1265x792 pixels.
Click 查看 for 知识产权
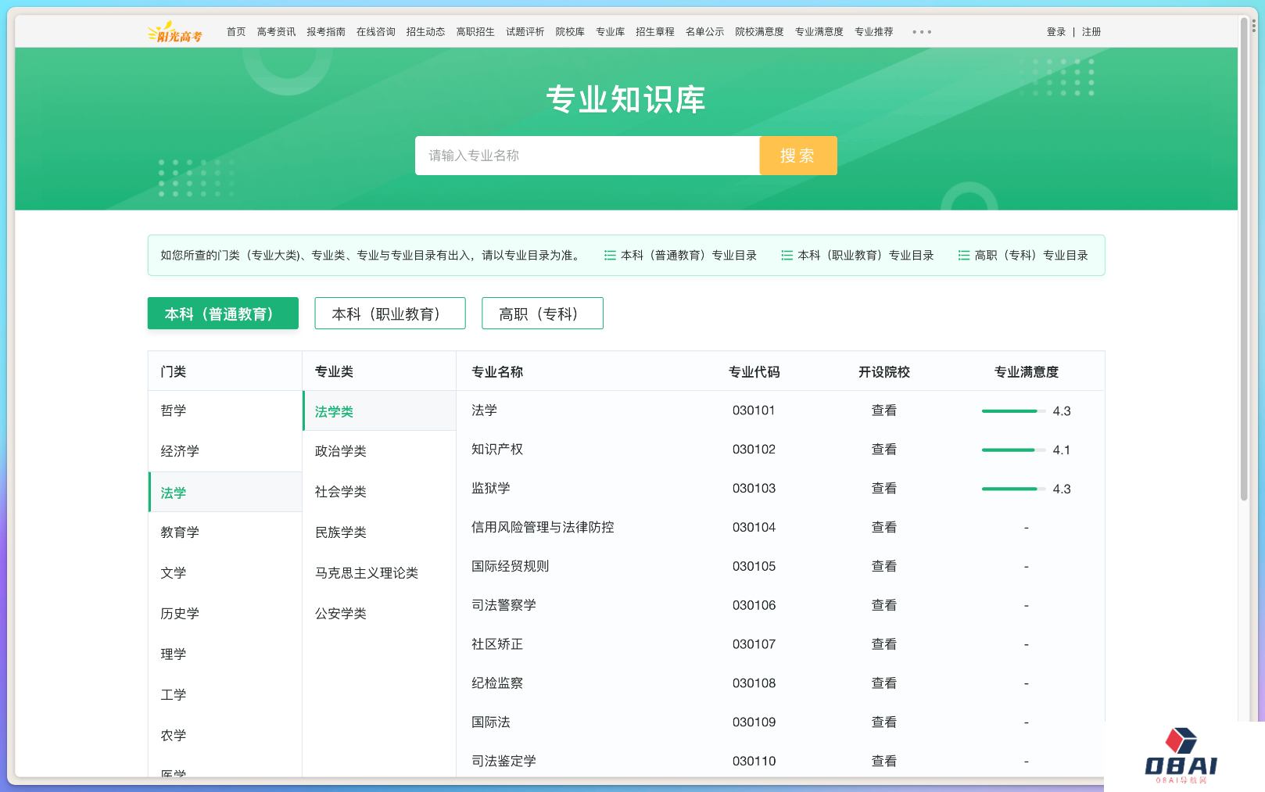click(884, 450)
